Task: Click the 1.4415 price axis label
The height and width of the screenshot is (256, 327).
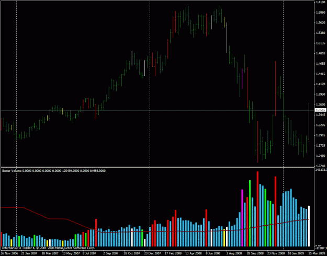Action: pos(321,74)
